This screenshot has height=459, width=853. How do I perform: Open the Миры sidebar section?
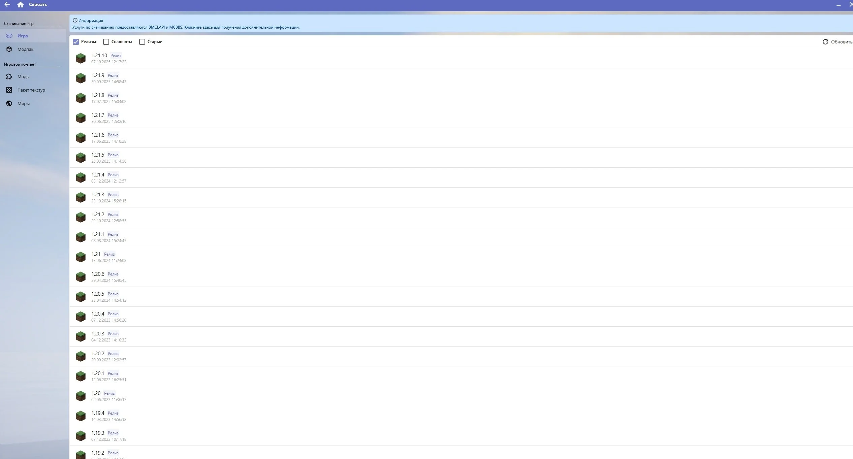tap(23, 103)
